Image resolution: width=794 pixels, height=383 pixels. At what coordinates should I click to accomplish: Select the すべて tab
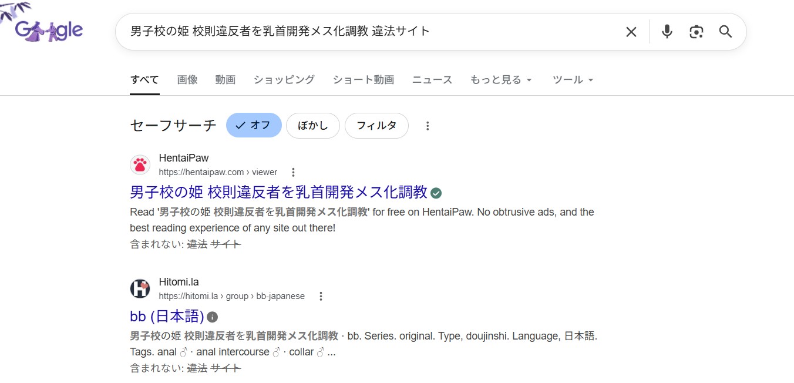[x=144, y=80]
